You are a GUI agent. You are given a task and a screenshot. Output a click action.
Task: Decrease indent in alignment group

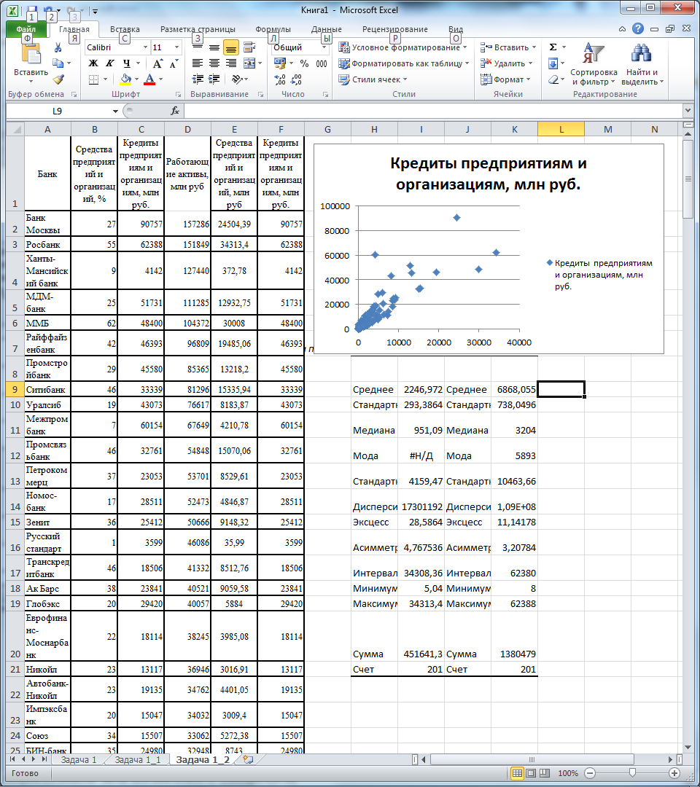click(198, 79)
